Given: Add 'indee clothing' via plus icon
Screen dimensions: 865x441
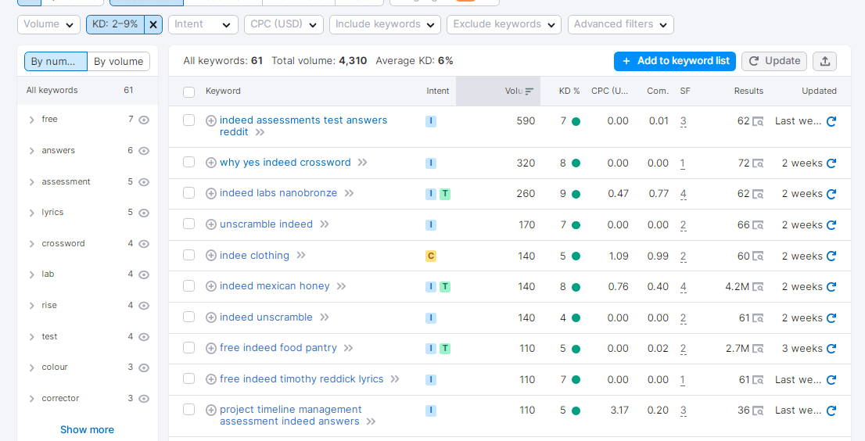Looking at the screenshot, I should point(210,255).
